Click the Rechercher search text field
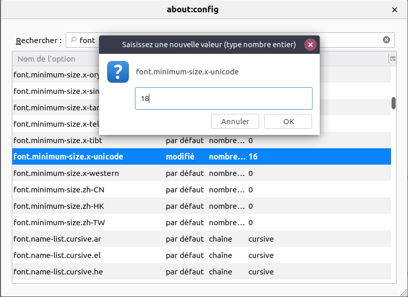 click(x=87, y=40)
